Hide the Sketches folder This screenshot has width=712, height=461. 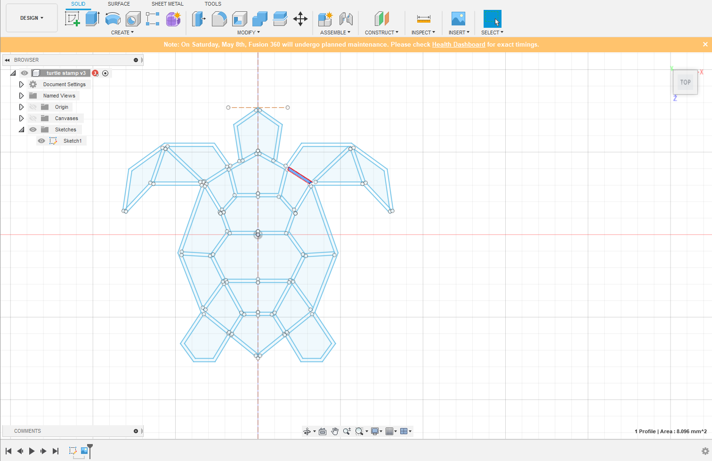33,129
